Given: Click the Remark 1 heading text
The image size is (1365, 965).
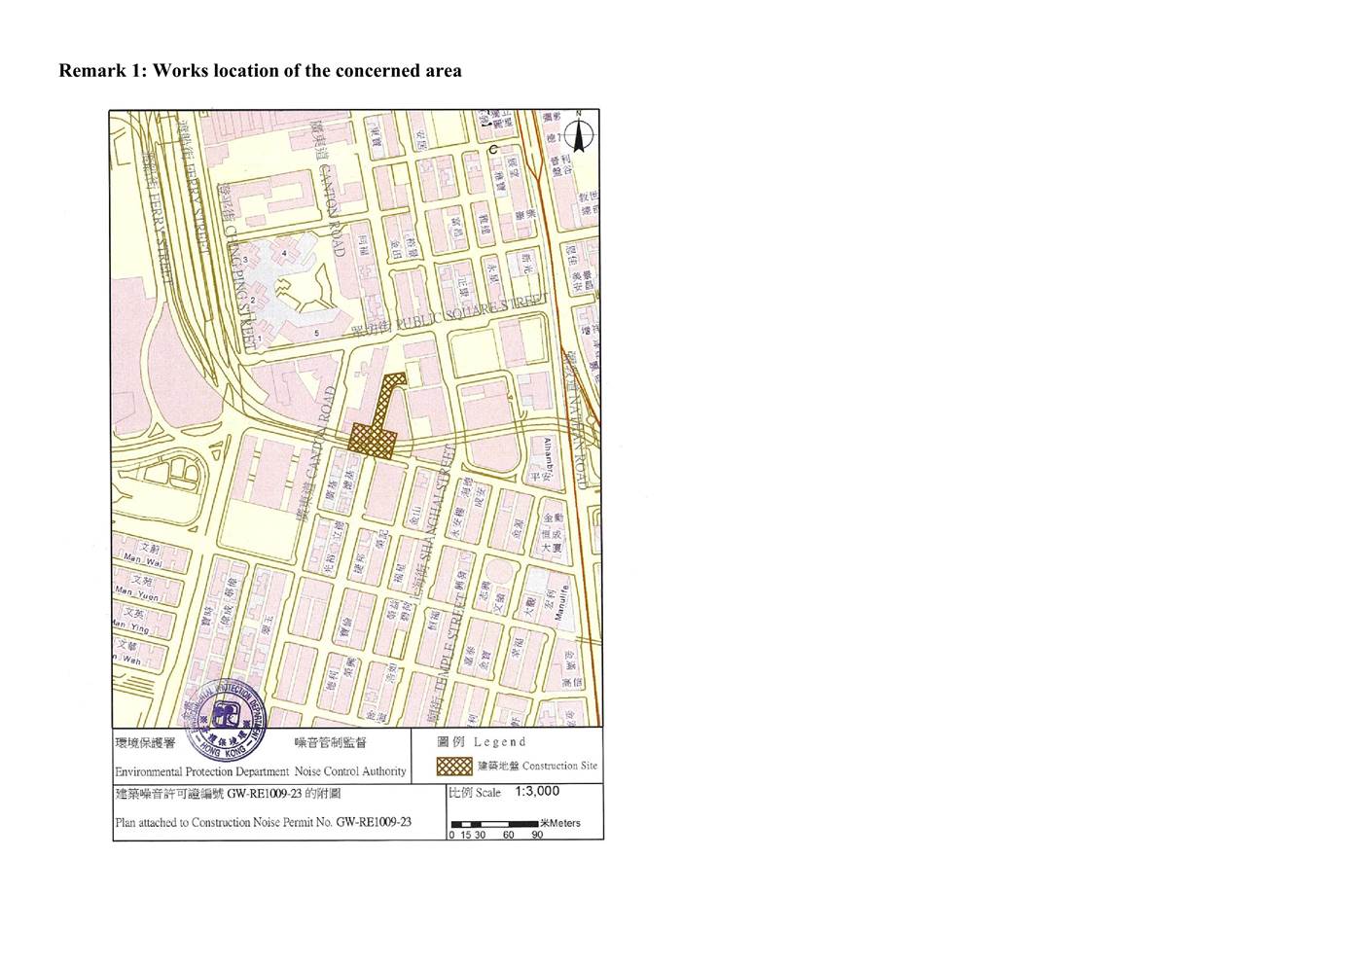Looking at the screenshot, I should [260, 71].
